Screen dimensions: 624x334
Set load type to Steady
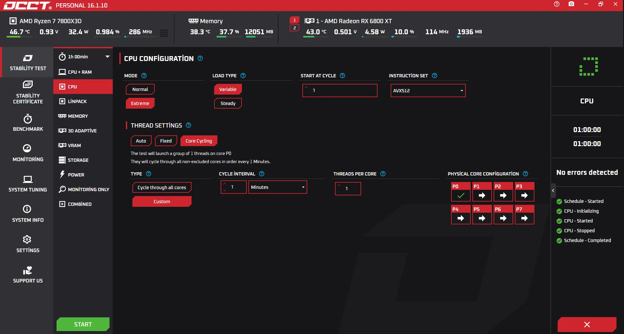coord(228,103)
